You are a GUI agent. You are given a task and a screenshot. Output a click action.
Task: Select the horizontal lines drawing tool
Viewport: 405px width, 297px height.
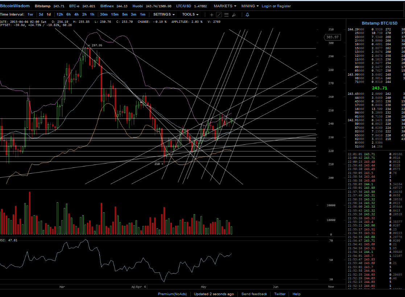pos(227,15)
